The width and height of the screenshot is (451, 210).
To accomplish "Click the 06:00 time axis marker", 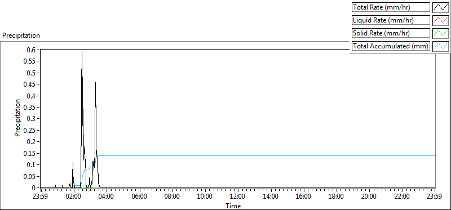I will click(139, 197).
